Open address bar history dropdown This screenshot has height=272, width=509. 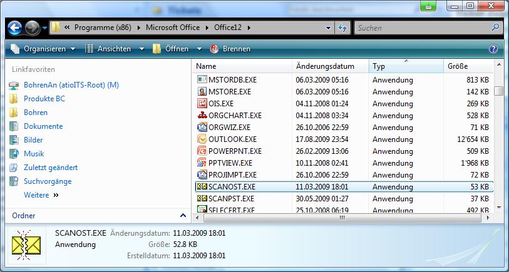(329, 28)
